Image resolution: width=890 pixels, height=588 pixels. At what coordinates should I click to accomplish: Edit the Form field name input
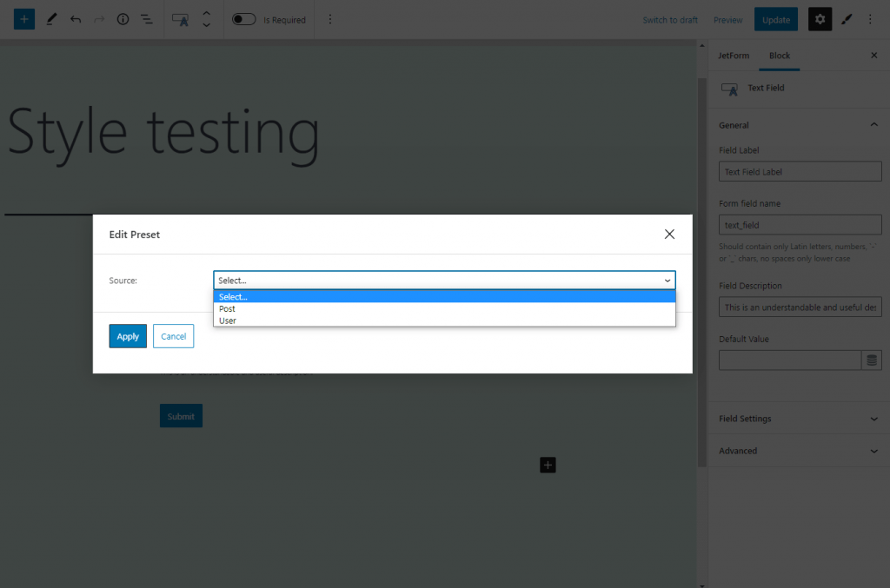click(x=800, y=225)
